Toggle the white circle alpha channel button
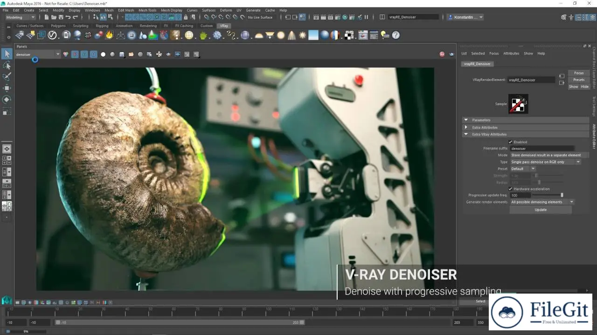Image resolution: width=597 pixels, height=335 pixels. coord(103,54)
